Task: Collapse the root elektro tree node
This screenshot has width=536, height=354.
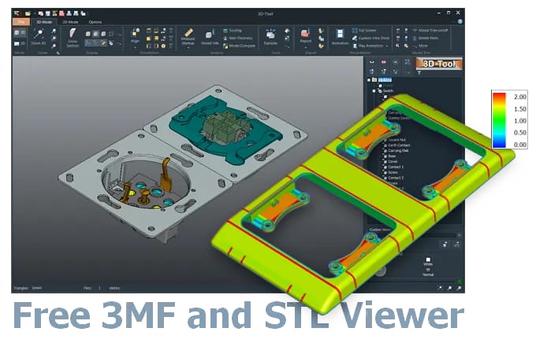Action: (x=369, y=79)
